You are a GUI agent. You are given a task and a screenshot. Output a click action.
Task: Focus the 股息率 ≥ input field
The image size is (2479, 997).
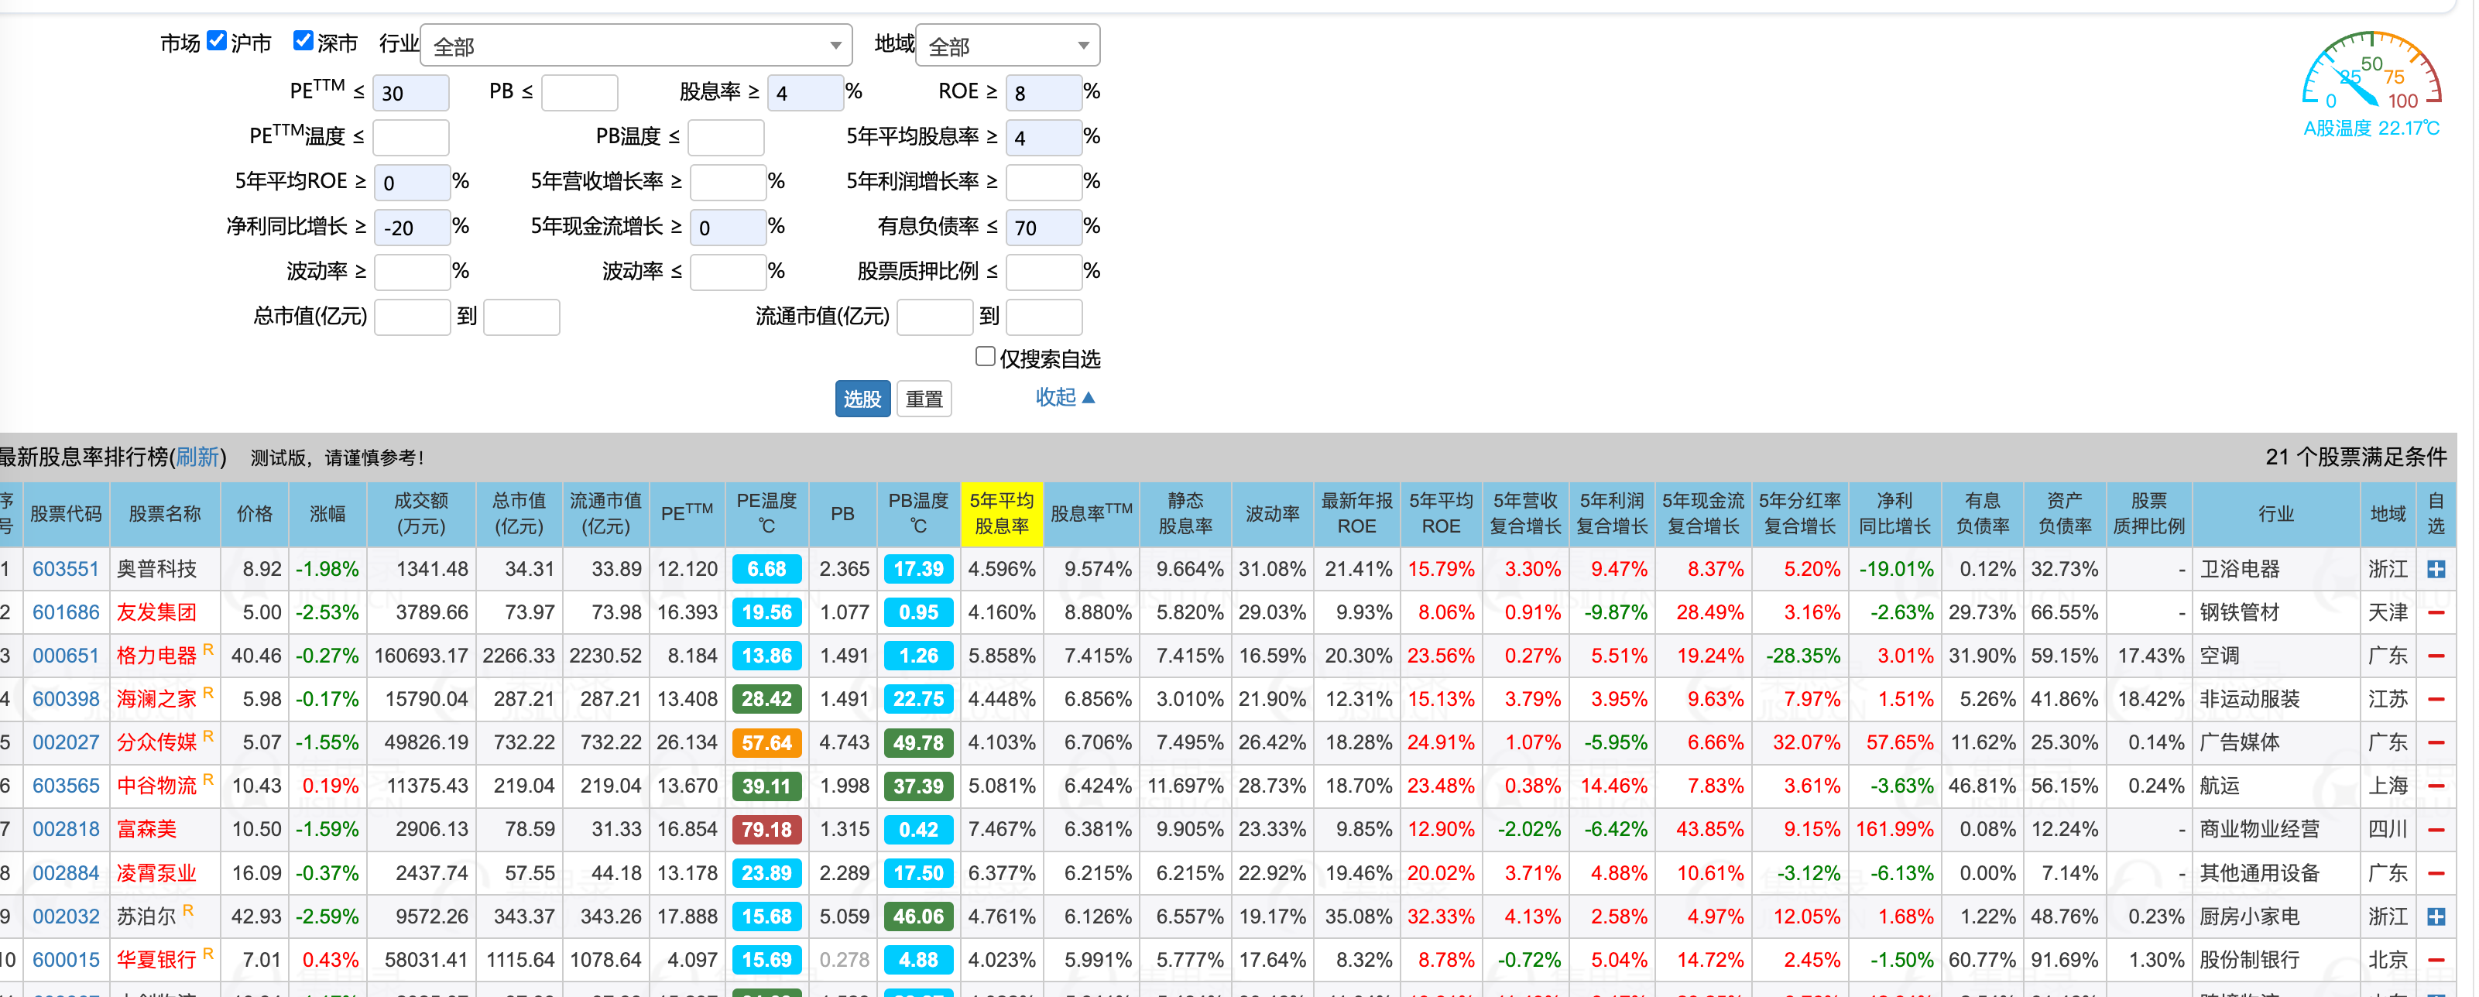point(807,92)
